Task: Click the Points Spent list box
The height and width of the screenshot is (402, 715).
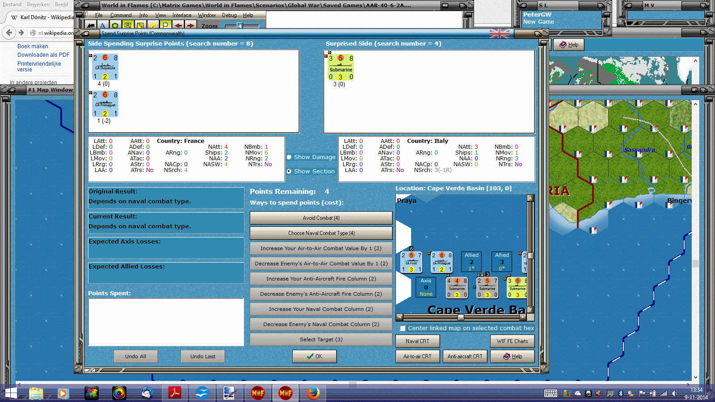Action: tap(166, 322)
